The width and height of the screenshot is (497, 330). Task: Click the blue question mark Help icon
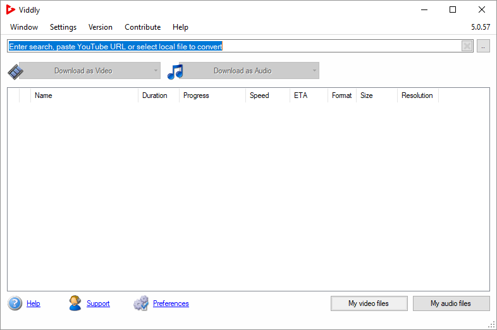point(15,303)
